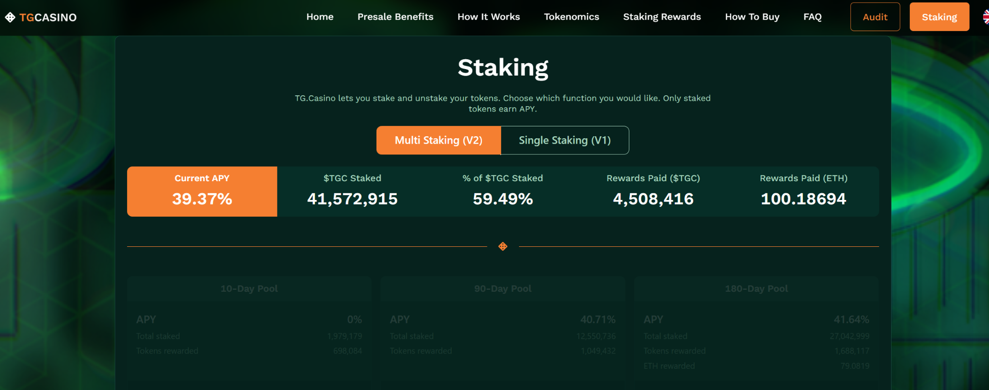Click the Current APY 39.37% card

(x=202, y=192)
